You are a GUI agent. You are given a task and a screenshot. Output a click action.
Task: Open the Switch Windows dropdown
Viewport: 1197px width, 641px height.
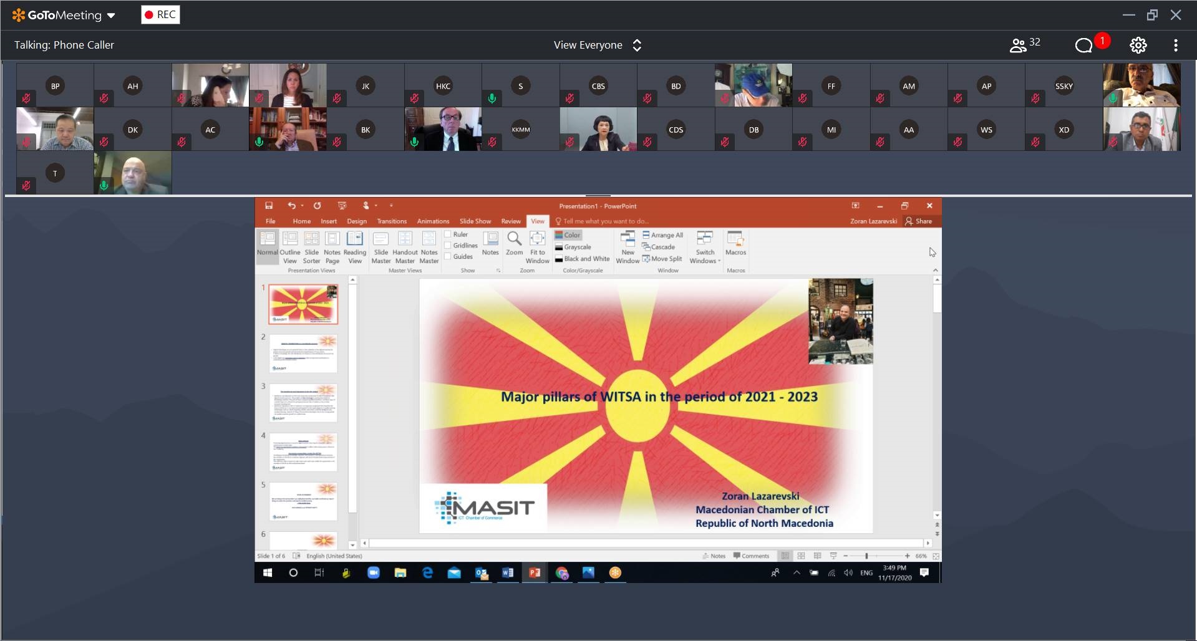tap(705, 248)
